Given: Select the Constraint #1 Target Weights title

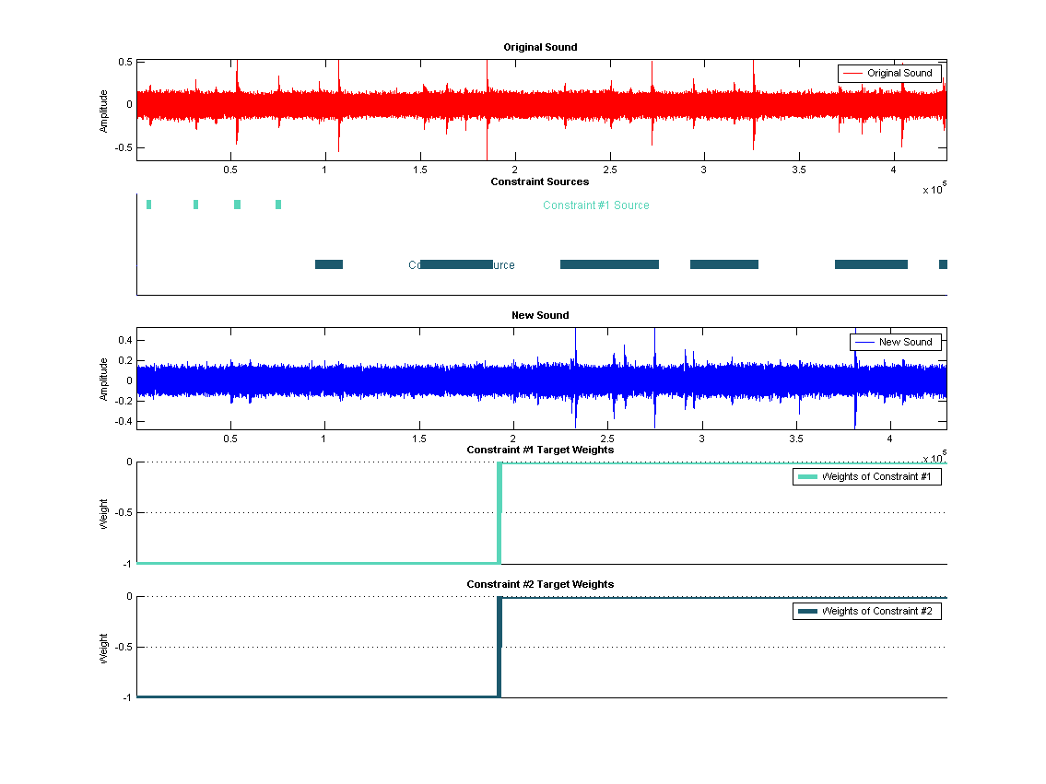Looking at the screenshot, I should tap(540, 450).
